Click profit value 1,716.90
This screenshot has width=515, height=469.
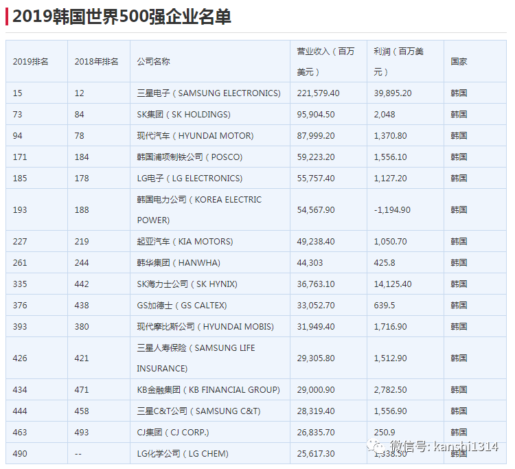(391, 327)
